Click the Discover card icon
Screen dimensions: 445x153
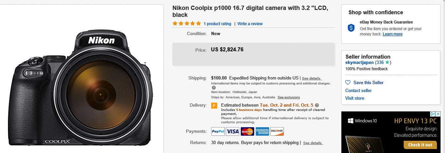(277, 131)
